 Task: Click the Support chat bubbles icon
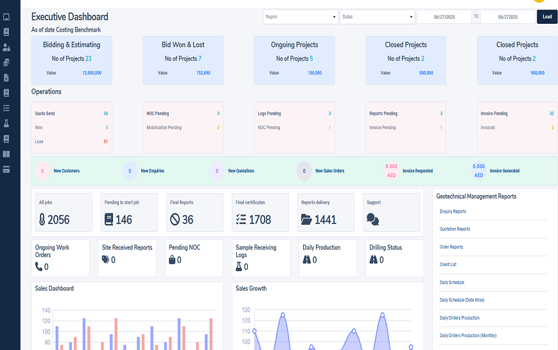tap(372, 220)
